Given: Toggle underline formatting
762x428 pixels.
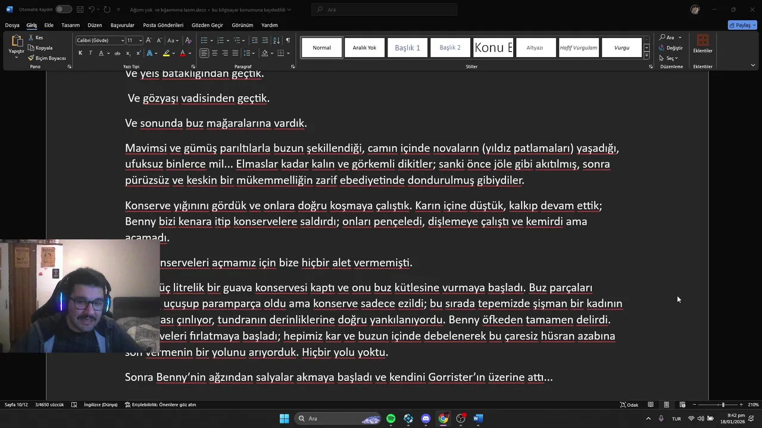Looking at the screenshot, I should pos(101,53).
